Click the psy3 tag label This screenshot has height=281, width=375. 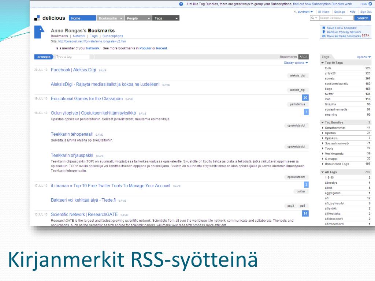290,206
